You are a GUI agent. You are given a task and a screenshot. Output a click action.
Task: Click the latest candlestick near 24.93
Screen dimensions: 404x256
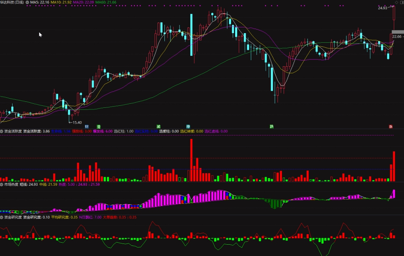(394, 18)
